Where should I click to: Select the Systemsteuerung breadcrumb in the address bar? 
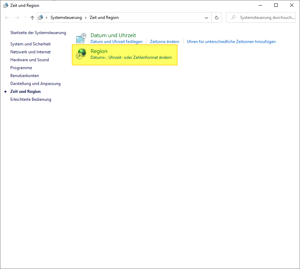tap(66, 18)
